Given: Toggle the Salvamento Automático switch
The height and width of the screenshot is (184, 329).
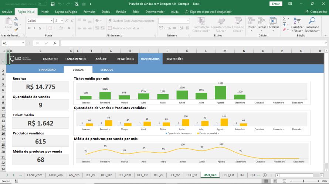Looking at the screenshot, I should click(x=43, y=4).
